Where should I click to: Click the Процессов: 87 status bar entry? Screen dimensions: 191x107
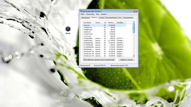[x=85, y=65]
